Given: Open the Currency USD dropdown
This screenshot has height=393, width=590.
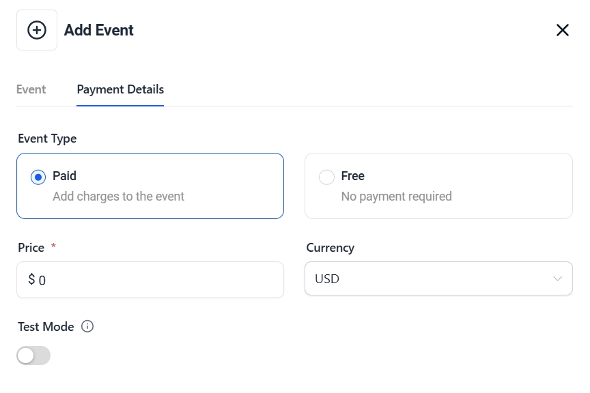Looking at the screenshot, I should pos(438,279).
